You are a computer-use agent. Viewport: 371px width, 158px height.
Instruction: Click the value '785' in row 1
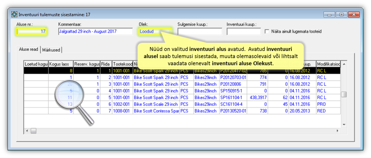point(258,71)
